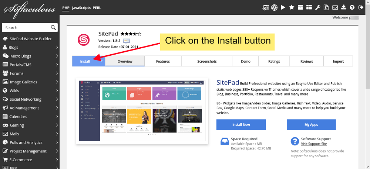Switch to the Overview tab
The width and height of the screenshot is (370, 169).
click(125, 61)
